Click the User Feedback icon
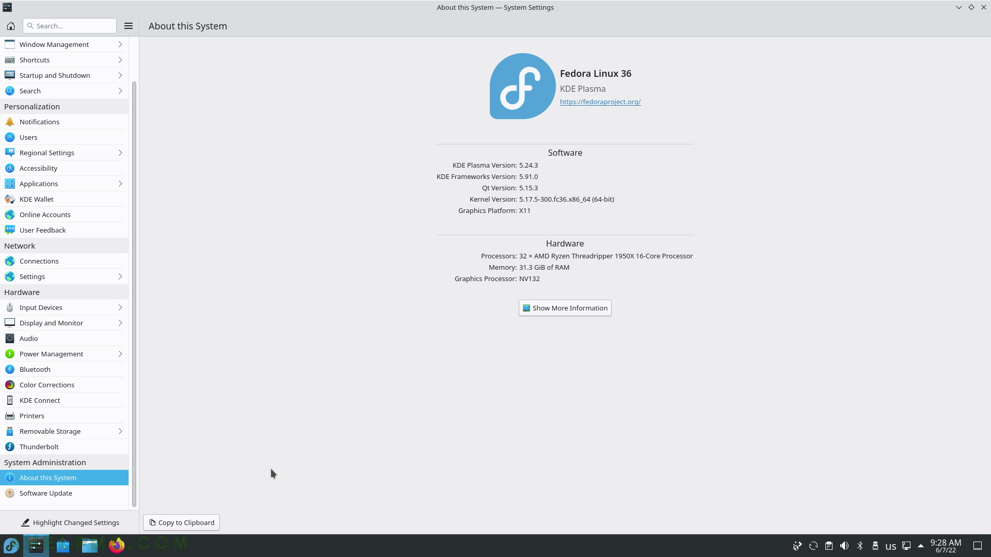 coord(10,230)
